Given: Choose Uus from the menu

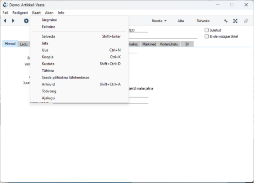Looking at the screenshot, I should pos(79,50).
